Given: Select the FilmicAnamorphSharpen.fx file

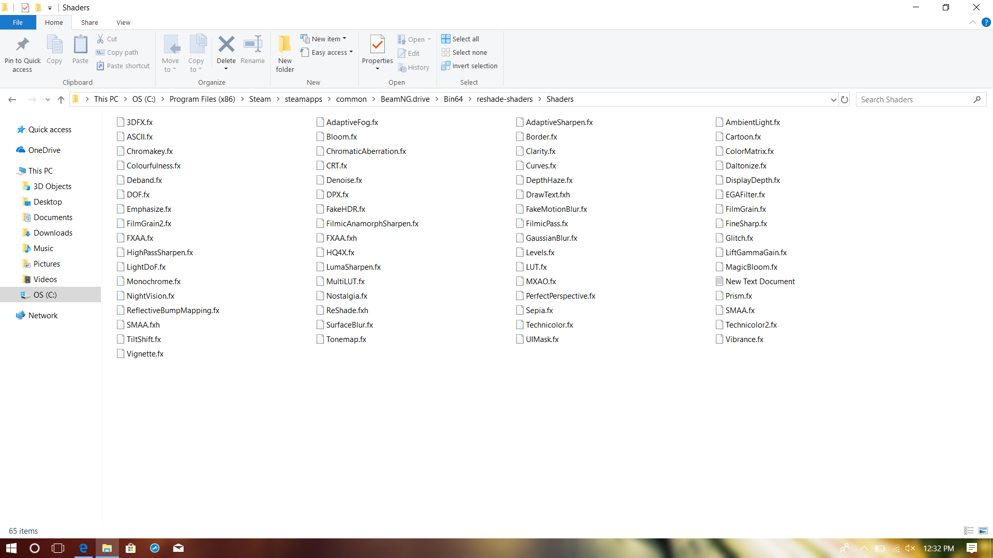Looking at the screenshot, I should tap(368, 224).
